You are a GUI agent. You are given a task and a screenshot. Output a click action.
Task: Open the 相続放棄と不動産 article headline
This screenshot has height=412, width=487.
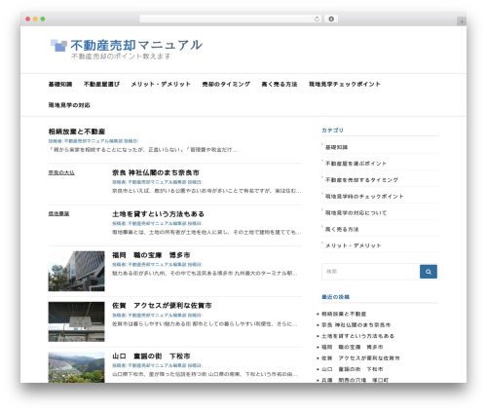pos(77,131)
